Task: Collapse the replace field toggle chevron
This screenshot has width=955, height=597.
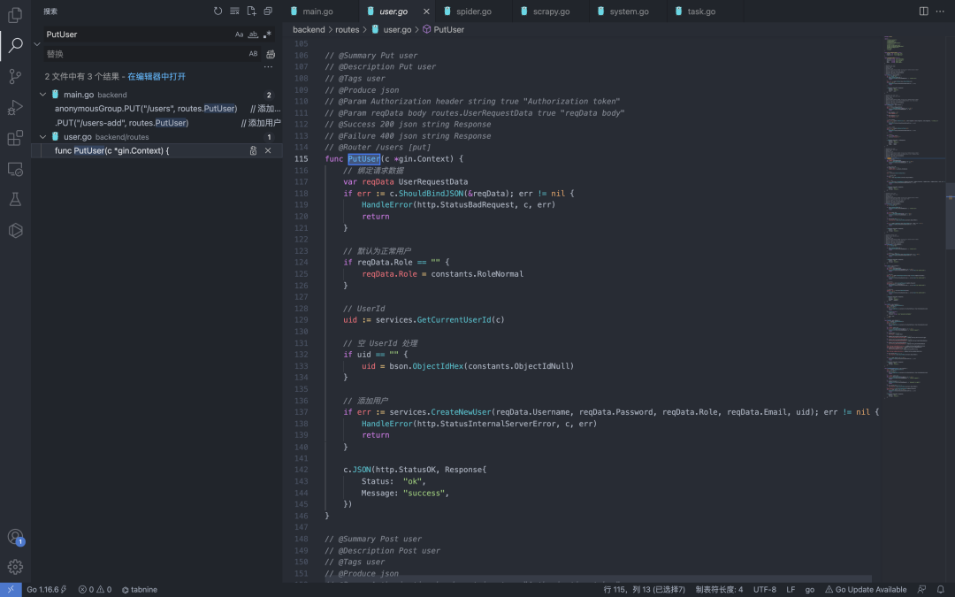Action: [37, 43]
